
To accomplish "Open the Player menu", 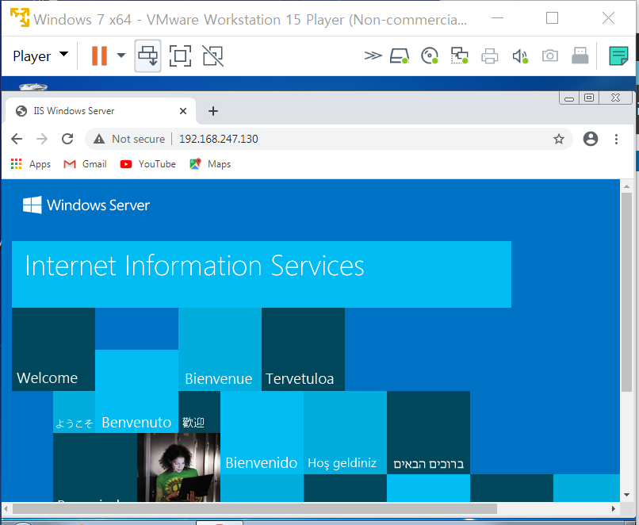I will [40, 56].
